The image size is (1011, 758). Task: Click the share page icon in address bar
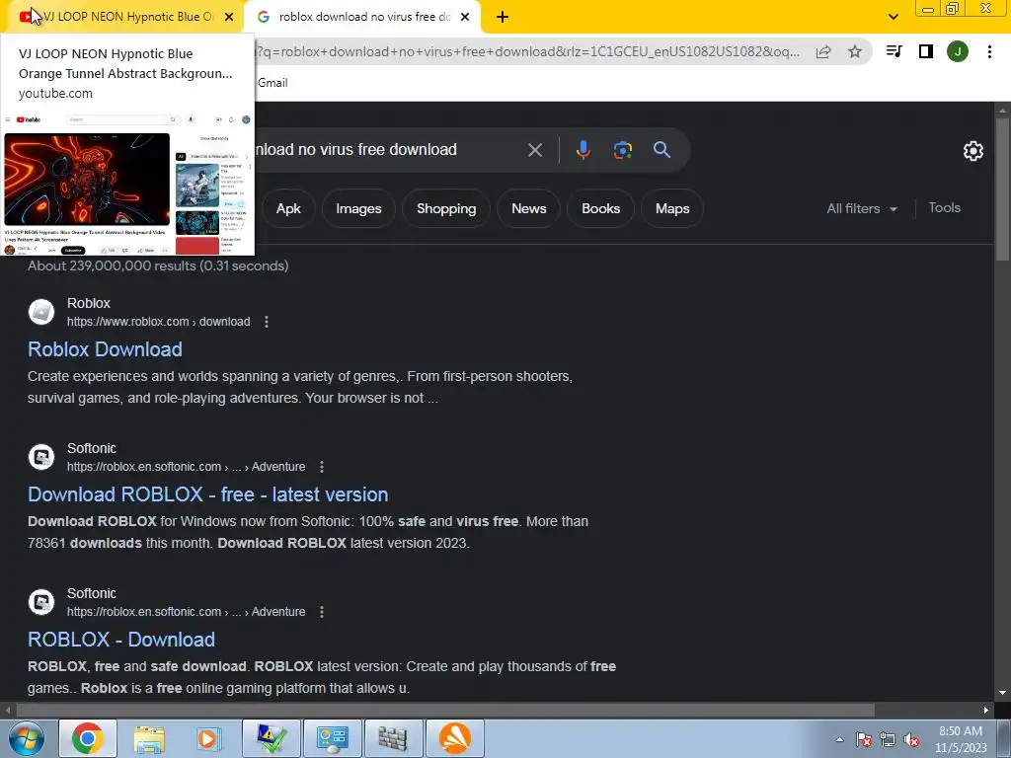click(x=823, y=51)
